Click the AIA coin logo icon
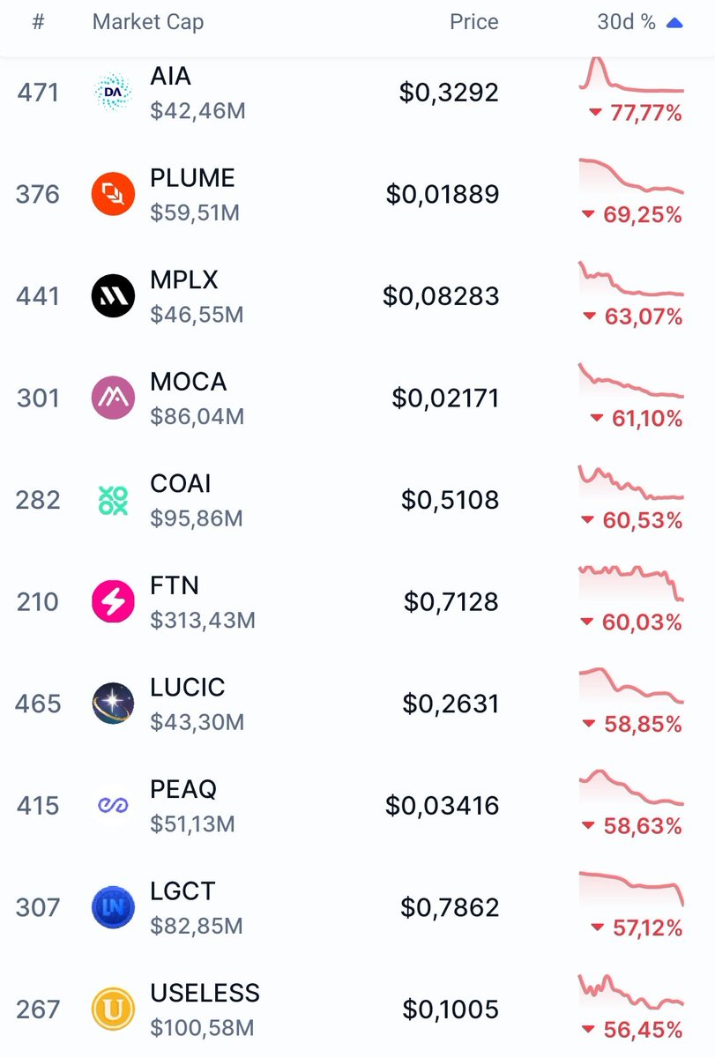The height and width of the screenshot is (1058, 715). pos(113,93)
